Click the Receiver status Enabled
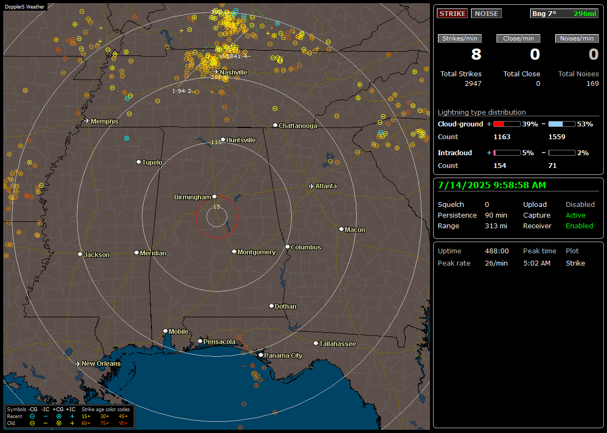This screenshot has height=433, width=607. tap(579, 226)
